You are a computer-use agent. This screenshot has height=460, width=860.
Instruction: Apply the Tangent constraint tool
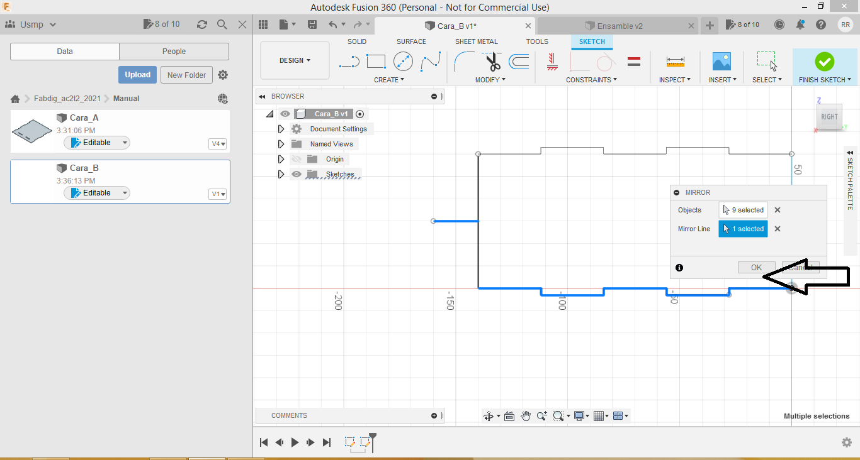pyautogui.click(x=606, y=62)
